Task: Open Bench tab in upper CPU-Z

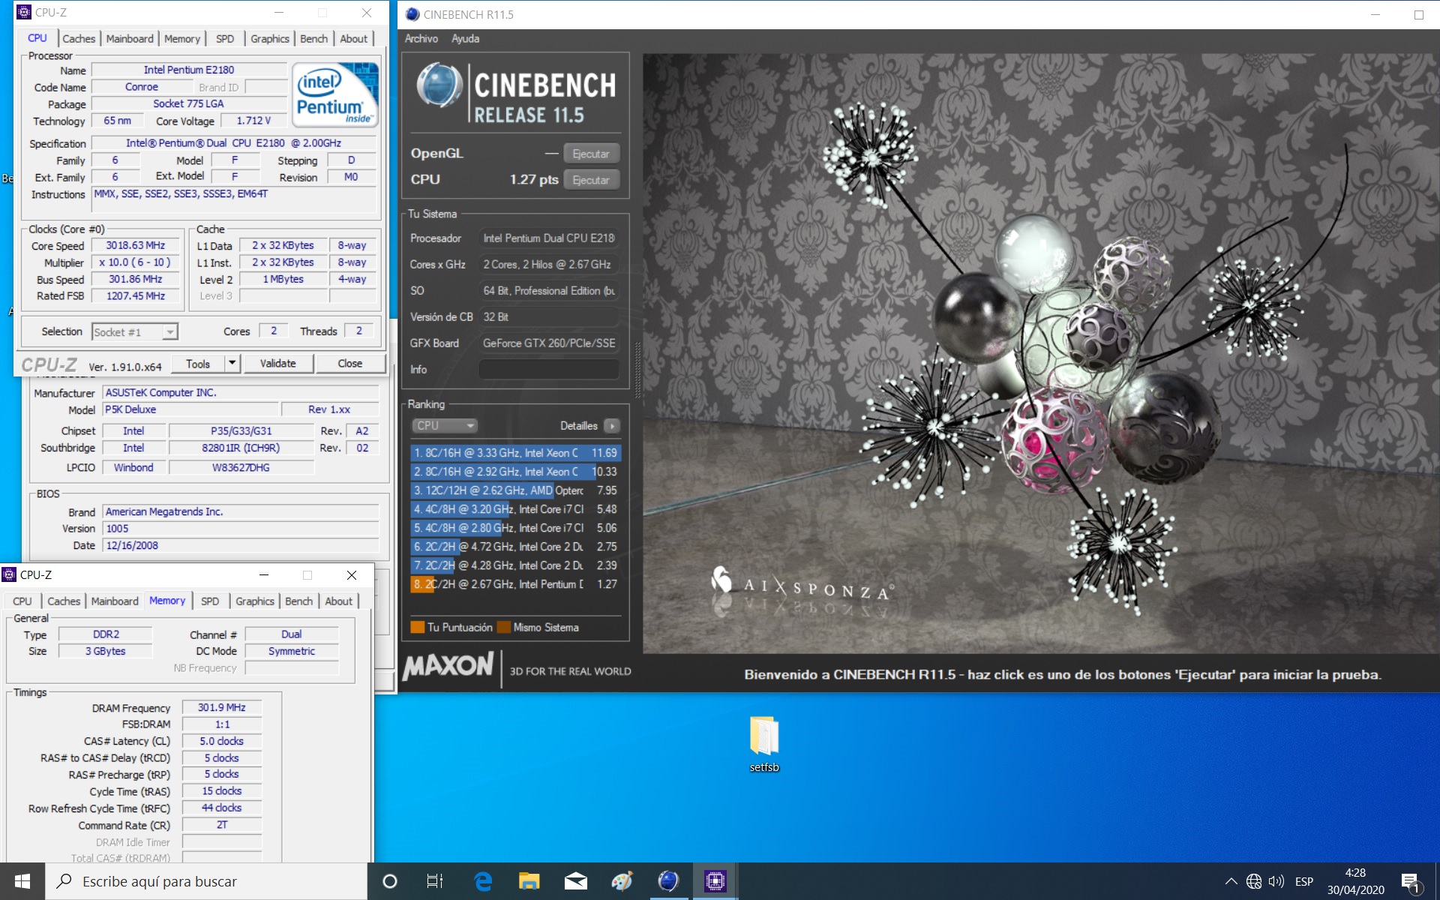Action: pos(313,38)
